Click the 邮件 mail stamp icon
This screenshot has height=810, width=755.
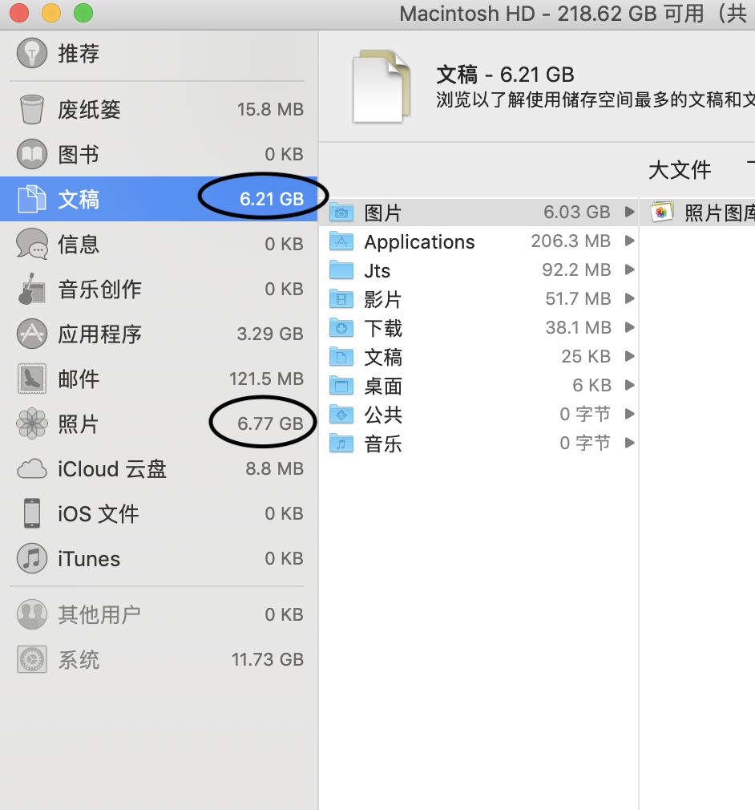coord(32,379)
